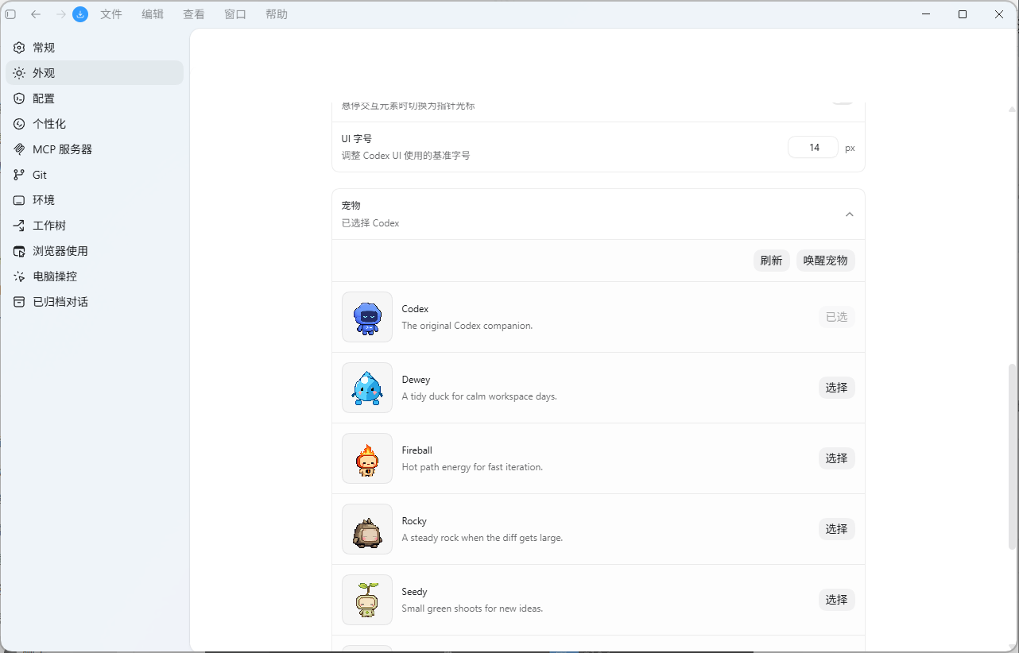
Task: Click the Seedy pet thumbnail
Action: point(367,600)
